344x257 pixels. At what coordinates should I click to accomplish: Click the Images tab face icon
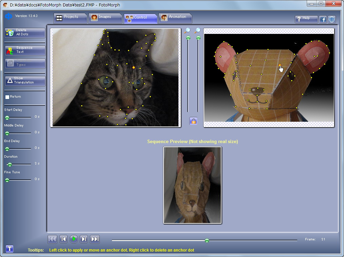(x=94, y=18)
